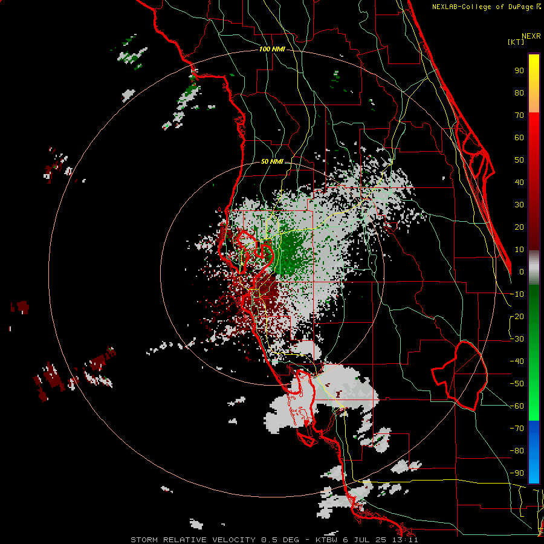
Task: Select the red outbound segment of the velocity scale
Action: [x=534, y=181]
